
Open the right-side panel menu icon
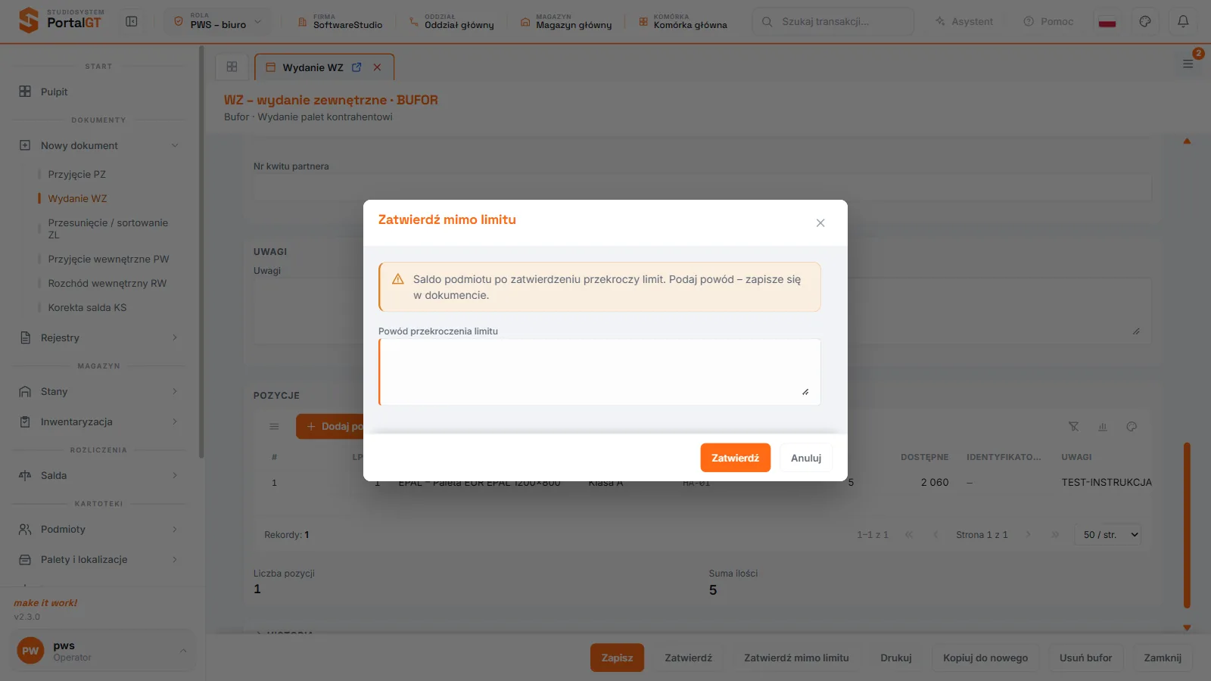click(x=1188, y=64)
